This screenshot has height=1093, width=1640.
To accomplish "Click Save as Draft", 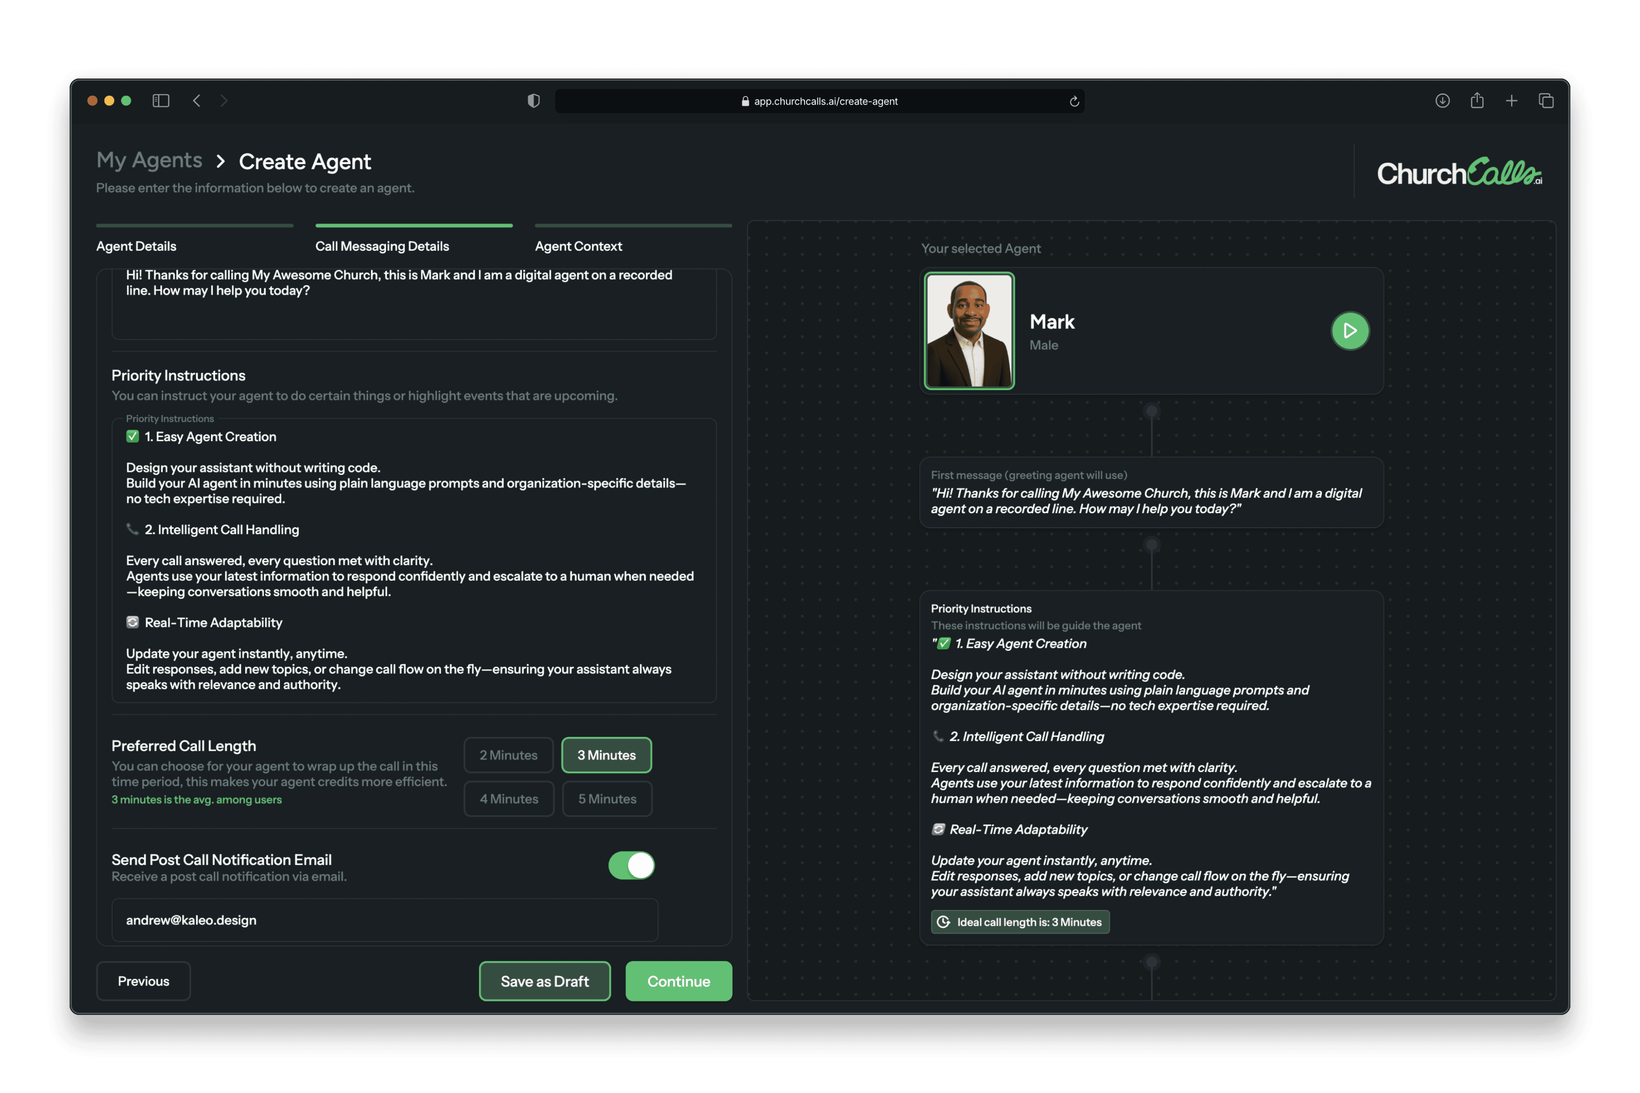I will 545,981.
